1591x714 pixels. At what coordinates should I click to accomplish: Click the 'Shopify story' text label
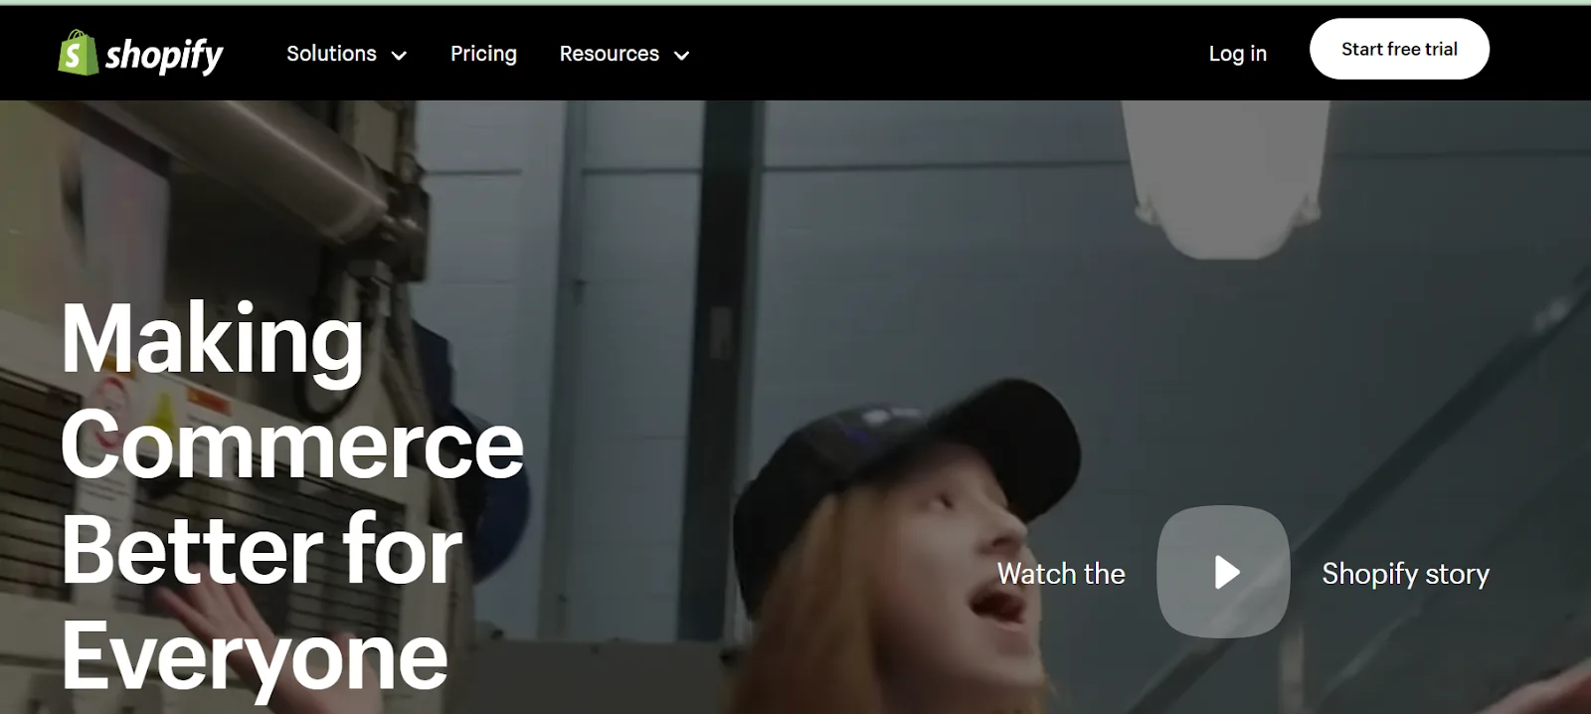point(1405,574)
